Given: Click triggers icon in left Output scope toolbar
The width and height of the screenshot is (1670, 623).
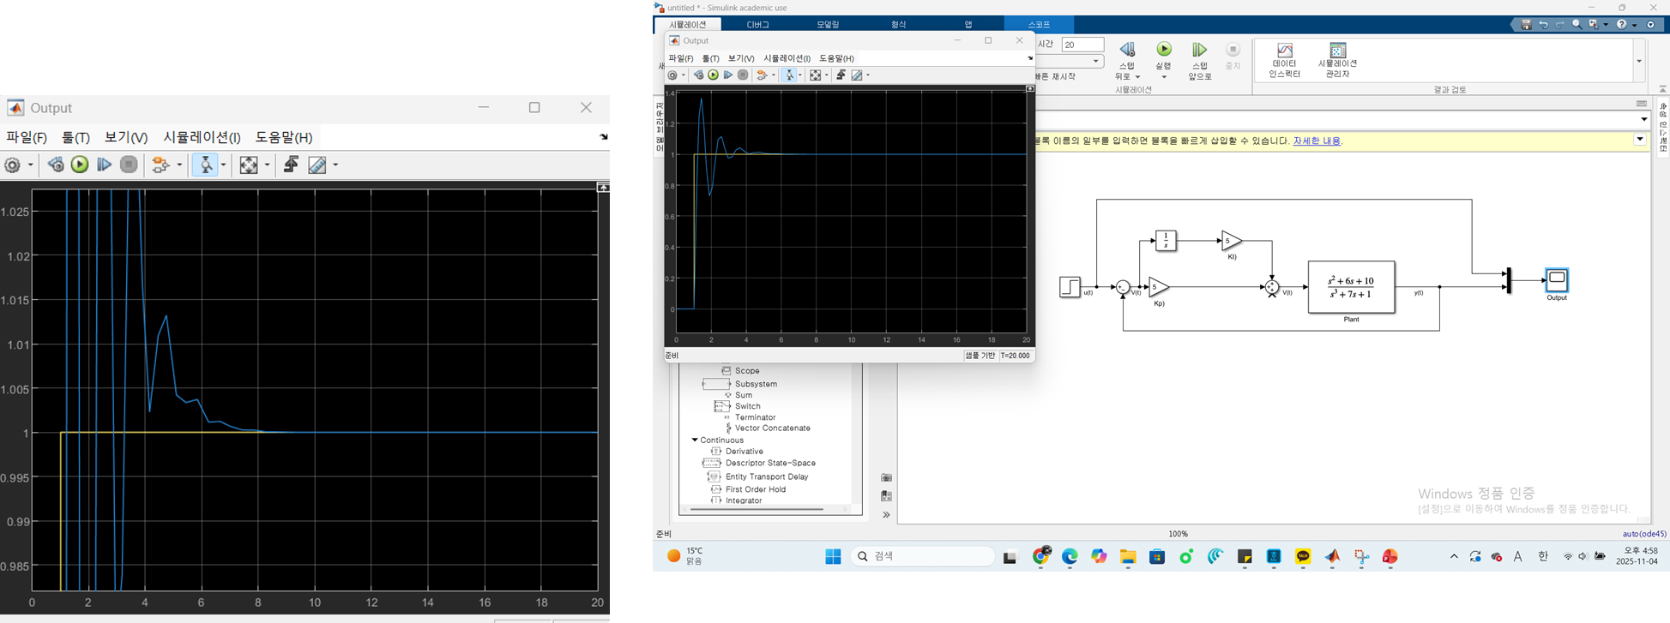Looking at the screenshot, I should 291,165.
